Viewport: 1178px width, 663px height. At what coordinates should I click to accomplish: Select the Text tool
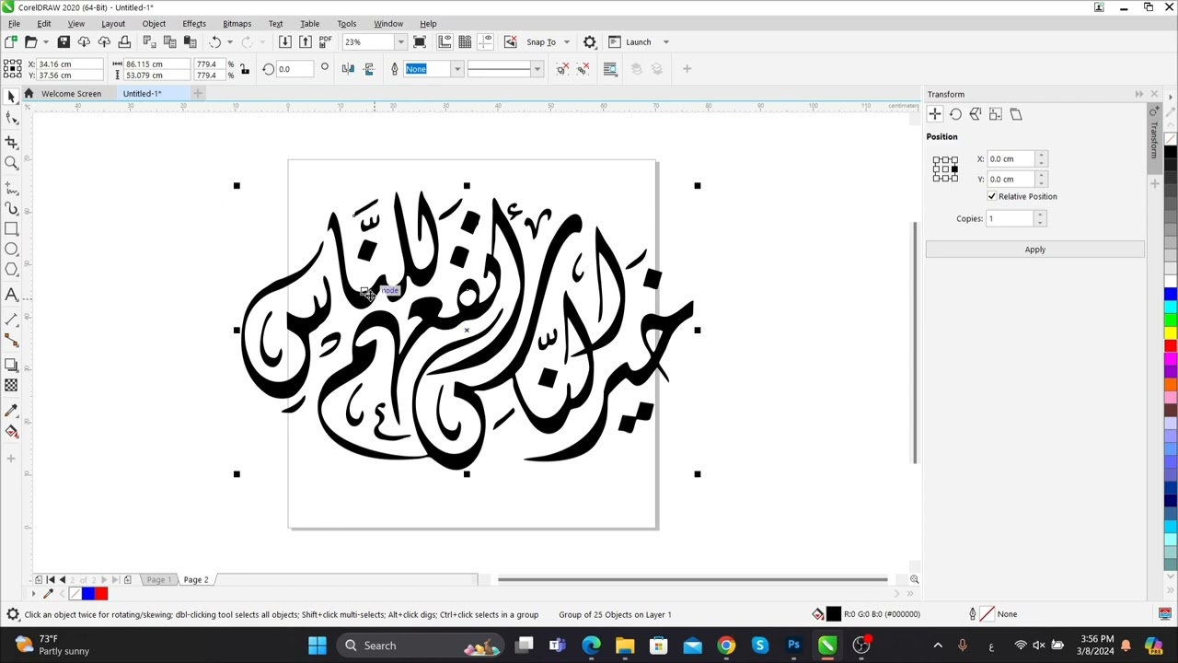click(11, 295)
